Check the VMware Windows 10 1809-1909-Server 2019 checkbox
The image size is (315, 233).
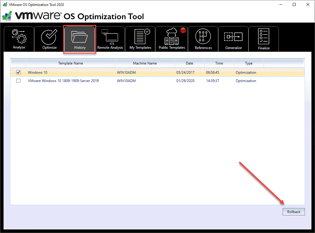18,81
